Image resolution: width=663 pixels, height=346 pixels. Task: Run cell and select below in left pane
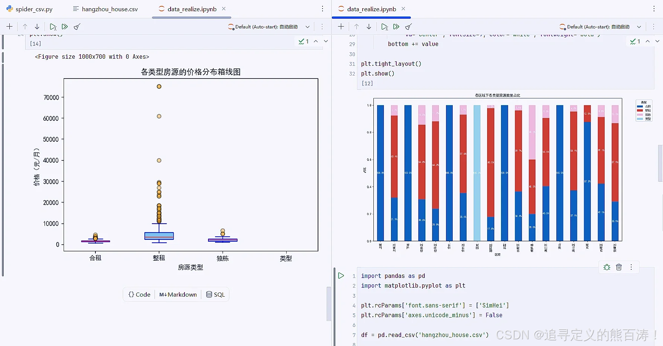tap(53, 27)
